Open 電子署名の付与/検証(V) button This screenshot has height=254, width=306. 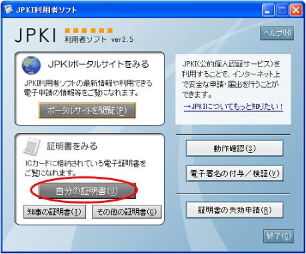click(x=235, y=174)
